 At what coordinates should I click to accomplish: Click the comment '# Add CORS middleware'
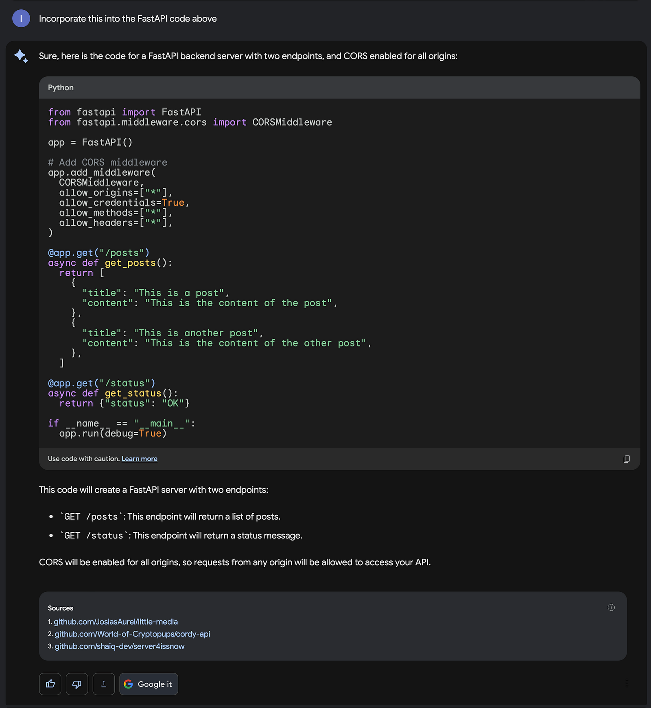pyautogui.click(x=107, y=162)
